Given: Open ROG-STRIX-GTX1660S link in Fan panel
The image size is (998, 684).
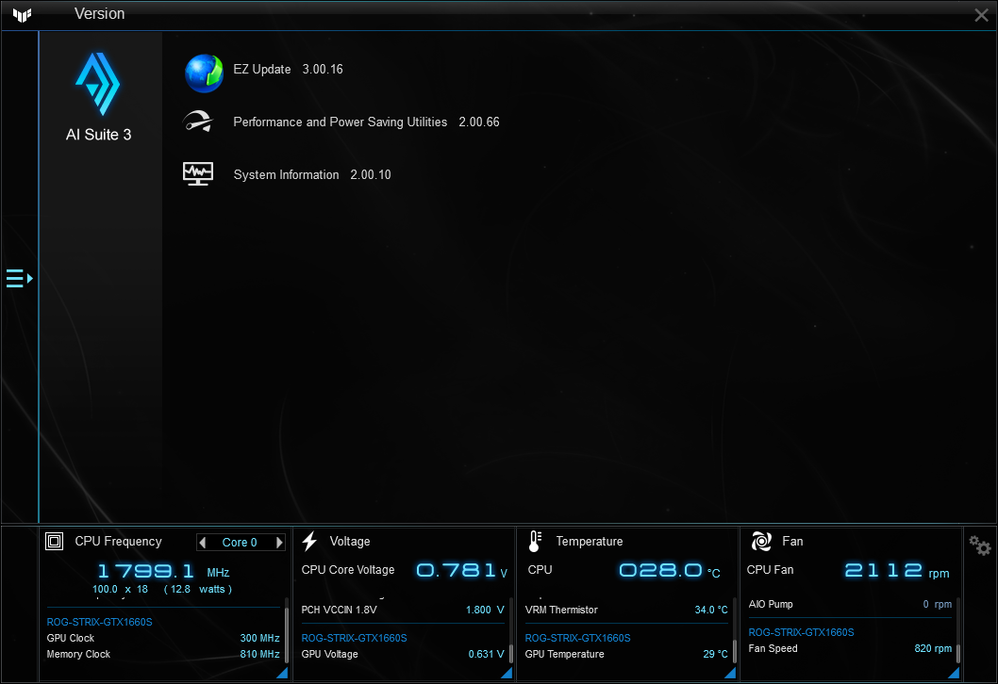Looking at the screenshot, I should click(x=801, y=632).
